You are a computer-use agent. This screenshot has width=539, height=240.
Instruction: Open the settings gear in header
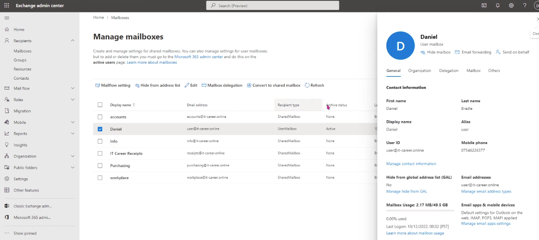click(x=511, y=6)
